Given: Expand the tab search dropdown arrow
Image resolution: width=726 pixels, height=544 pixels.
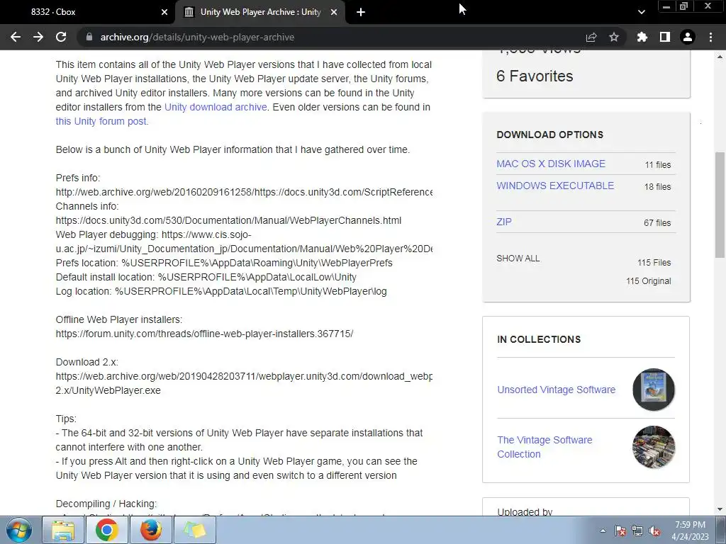Looking at the screenshot, I should pyautogui.click(x=641, y=12).
